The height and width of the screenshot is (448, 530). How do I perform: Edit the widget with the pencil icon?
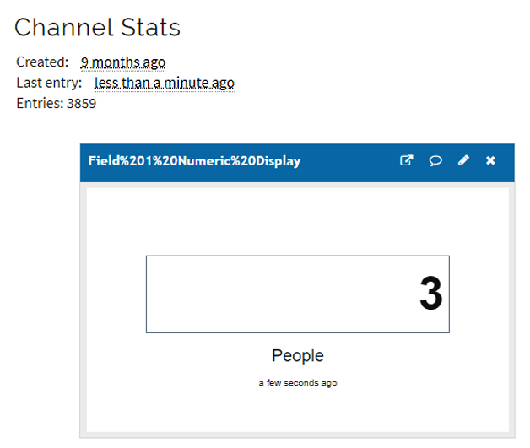pyautogui.click(x=462, y=160)
